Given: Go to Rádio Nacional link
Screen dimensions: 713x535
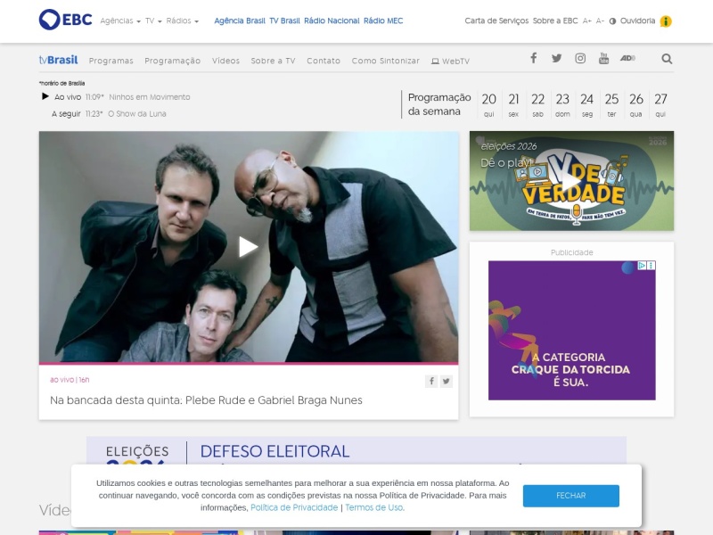Looking at the screenshot, I should click(x=332, y=21).
